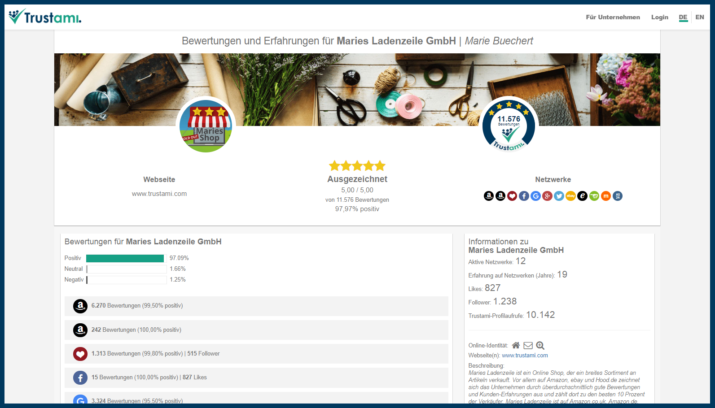Image resolution: width=715 pixels, height=408 pixels.
Task: Click the 'Aktive Netzwerke: 12' entry
Action: tap(497, 261)
